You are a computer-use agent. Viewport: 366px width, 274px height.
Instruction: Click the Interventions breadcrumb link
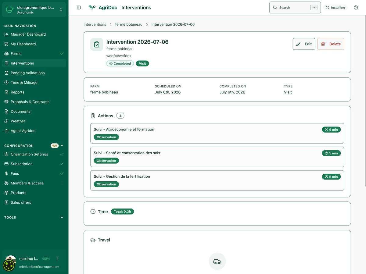pyautogui.click(x=95, y=24)
